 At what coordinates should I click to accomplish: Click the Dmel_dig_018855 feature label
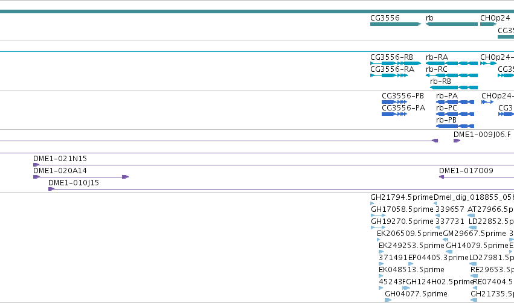[x=474, y=197]
